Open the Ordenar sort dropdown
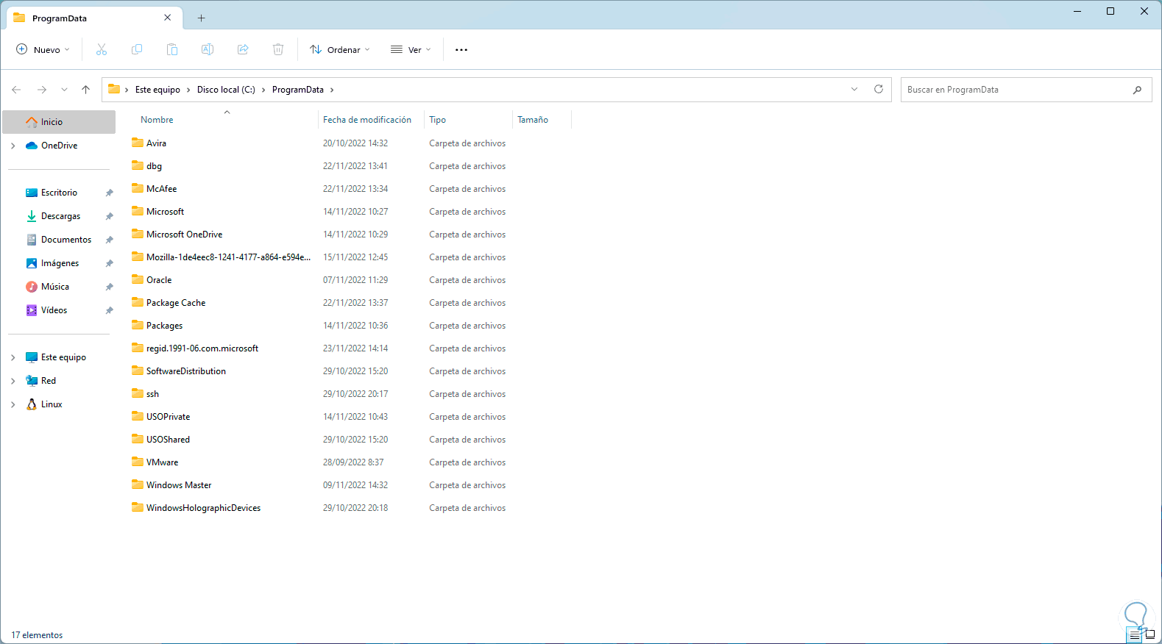Screen dimensions: 1162x644 click(x=340, y=49)
